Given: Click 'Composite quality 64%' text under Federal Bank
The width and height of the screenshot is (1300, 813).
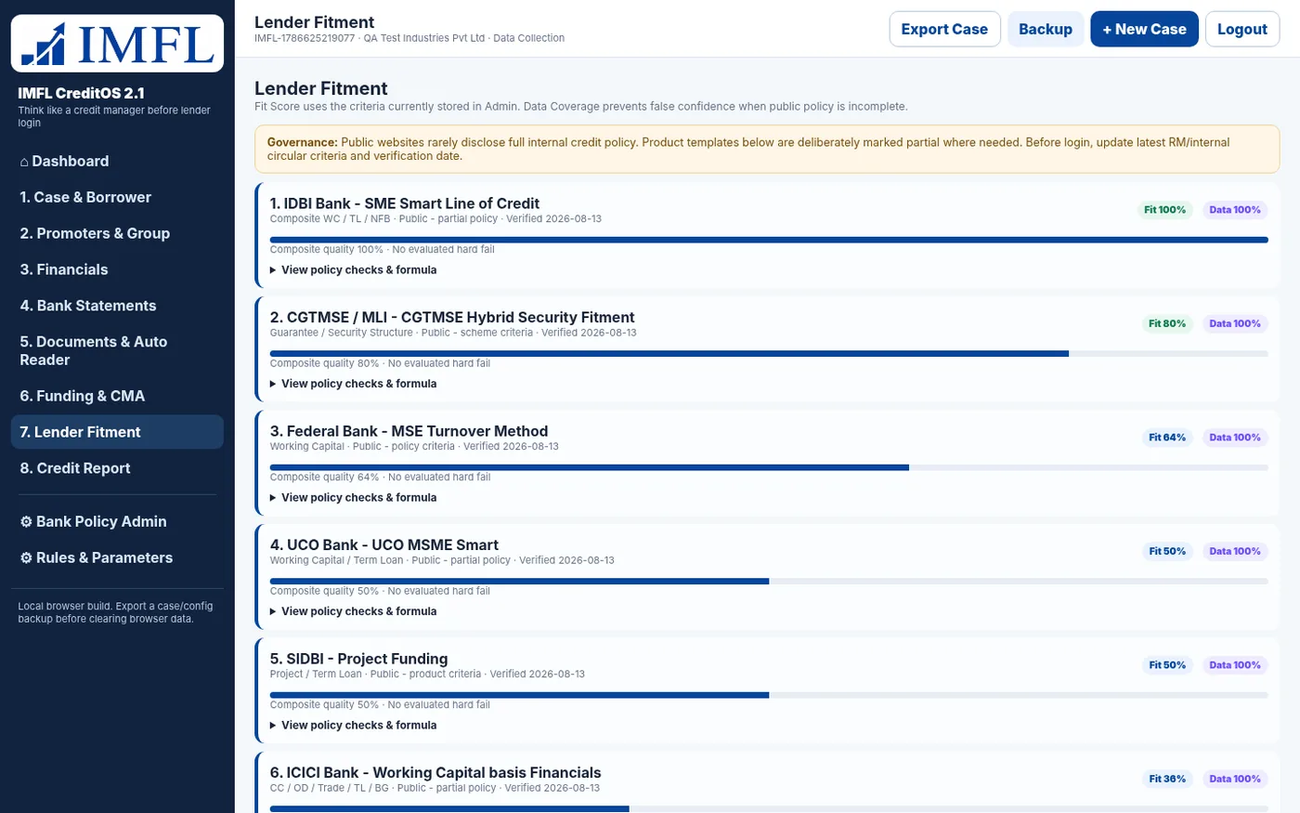Looking at the screenshot, I should click(x=324, y=478).
